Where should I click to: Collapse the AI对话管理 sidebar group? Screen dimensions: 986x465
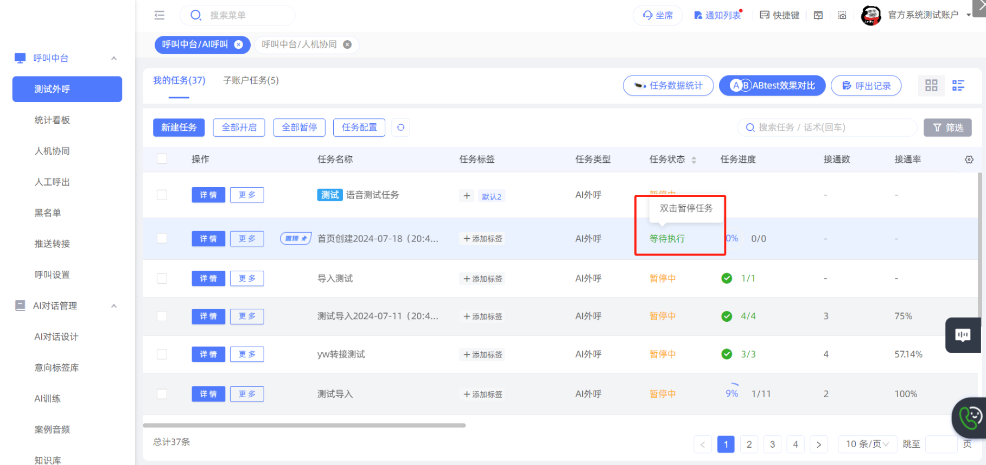pyautogui.click(x=114, y=306)
